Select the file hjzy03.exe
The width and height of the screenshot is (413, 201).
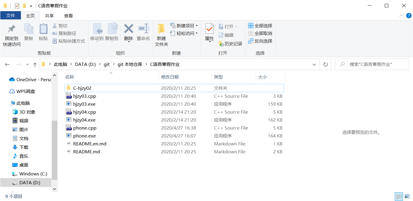point(174,104)
